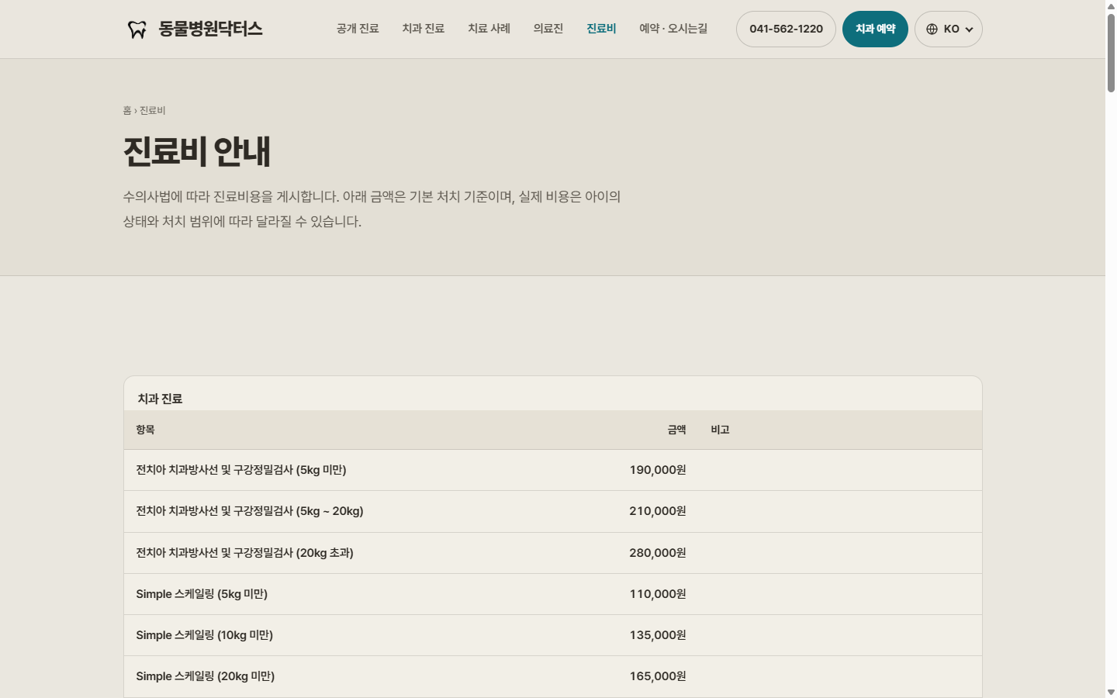Click the 진료비 breadcrumb text
Screen dimensions: 1117x698
click(153, 111)
